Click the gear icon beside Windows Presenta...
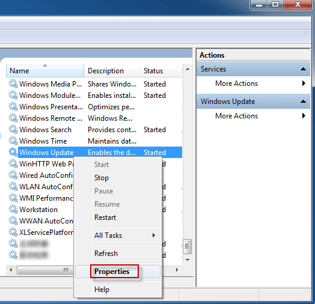Screen dimensions: 315x304 tap(13, 106)
